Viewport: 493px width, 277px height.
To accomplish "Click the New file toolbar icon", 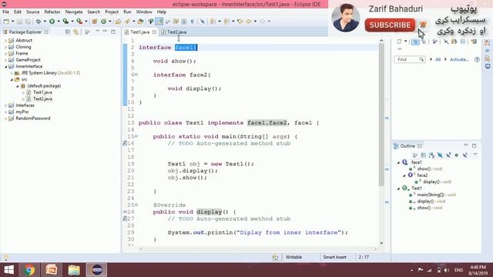I will (x=6, y=22).
